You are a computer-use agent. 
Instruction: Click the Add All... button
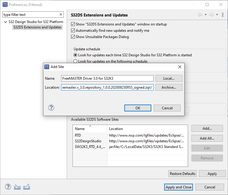[x=207, y=138]
